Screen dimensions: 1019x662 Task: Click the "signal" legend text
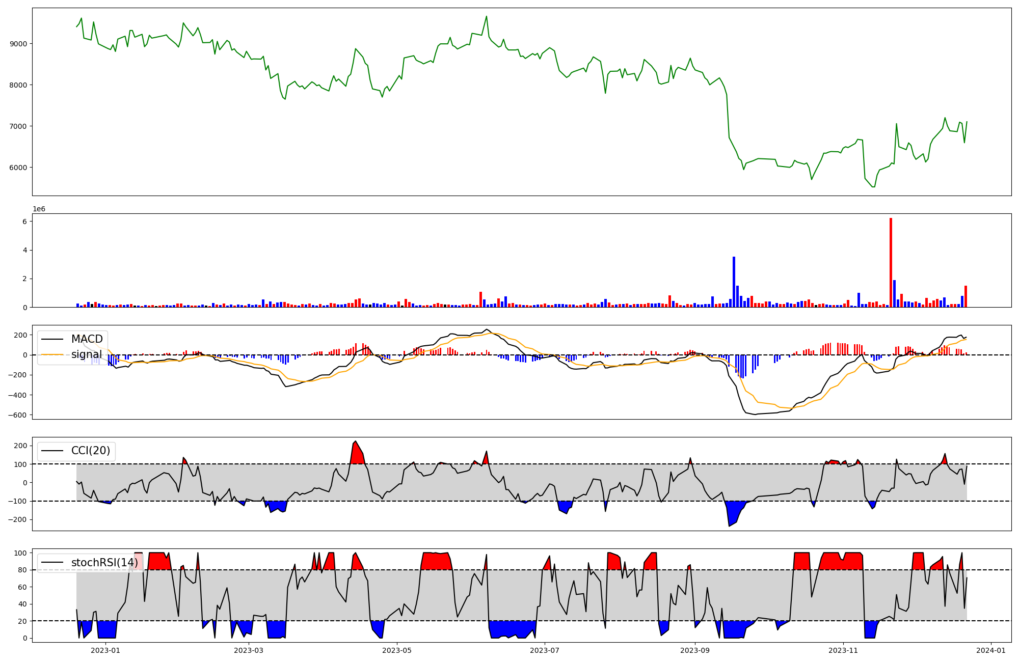(87, 354)
